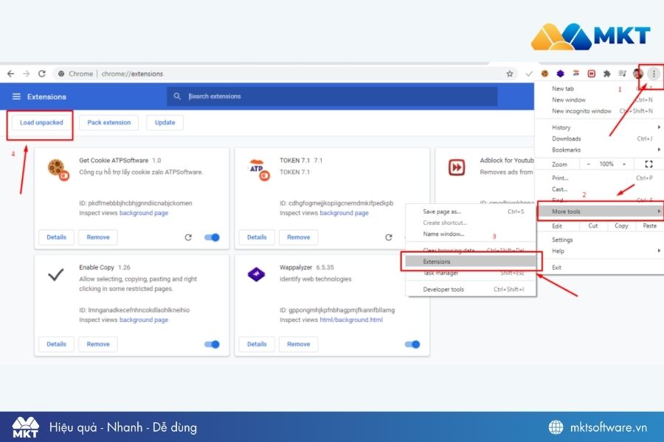Bookmark this page with the star icon
The height and width of the screenshot is (442, 664).
510,74
